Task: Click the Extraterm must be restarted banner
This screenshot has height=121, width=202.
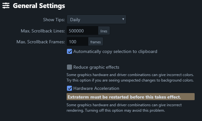Action: click(x=131, y=97)
